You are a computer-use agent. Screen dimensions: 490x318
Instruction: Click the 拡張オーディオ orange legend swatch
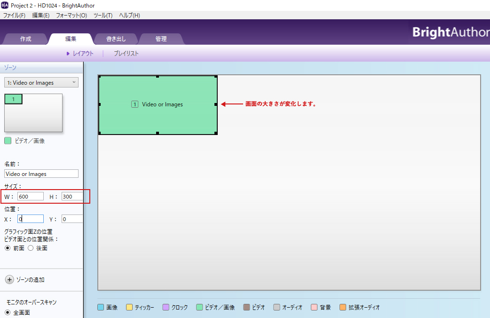coord(343,307)
